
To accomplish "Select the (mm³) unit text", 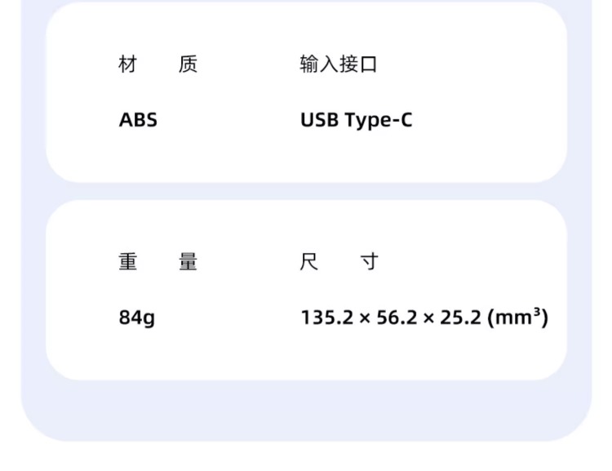I will pos(518,317).
